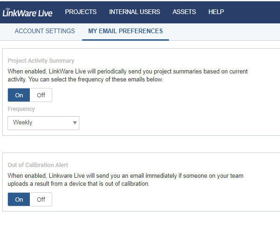Viewport: 280px width, 233px height.
Task: Click the gap between the two preference panels
Action: pos(140,144)
